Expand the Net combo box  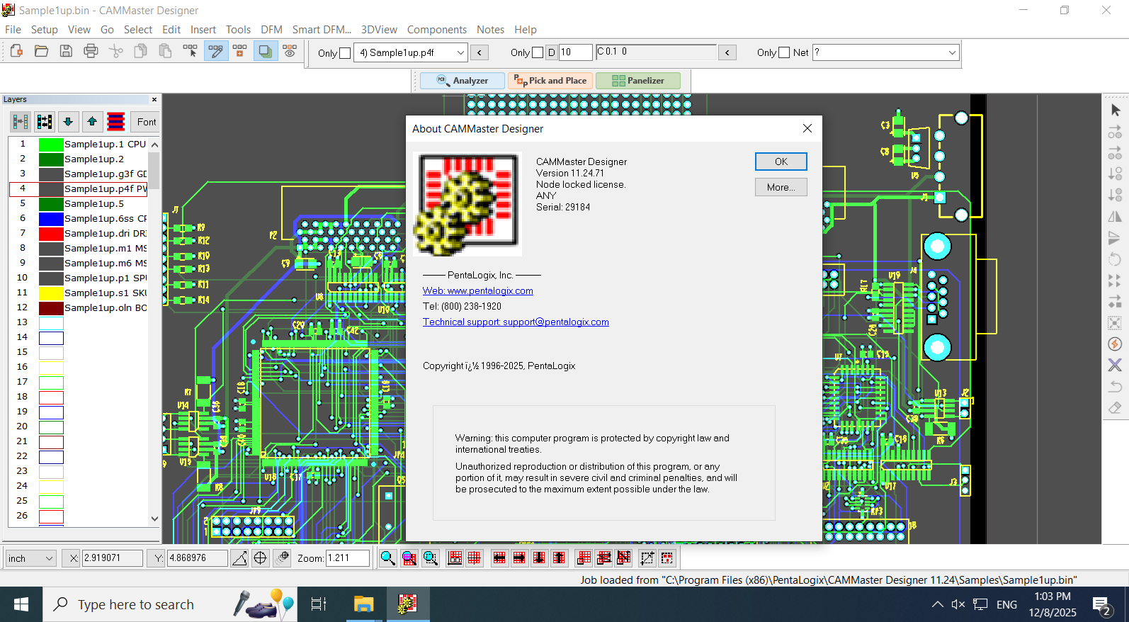952,52
